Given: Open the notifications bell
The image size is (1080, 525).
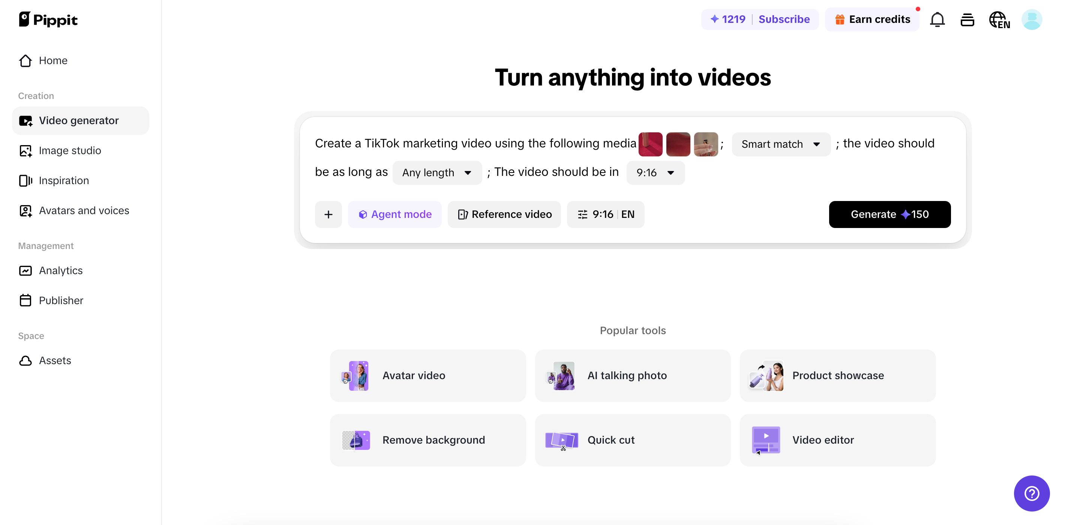Looking at the screenshot, I should pos(937,19).
